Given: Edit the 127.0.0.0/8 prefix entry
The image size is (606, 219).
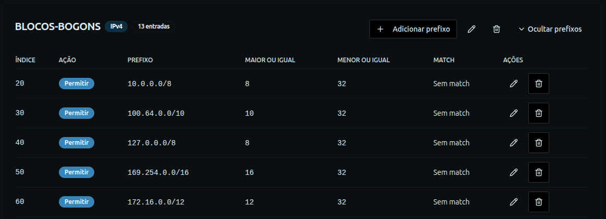Looking at the screenshot, I should click(513, 143).
